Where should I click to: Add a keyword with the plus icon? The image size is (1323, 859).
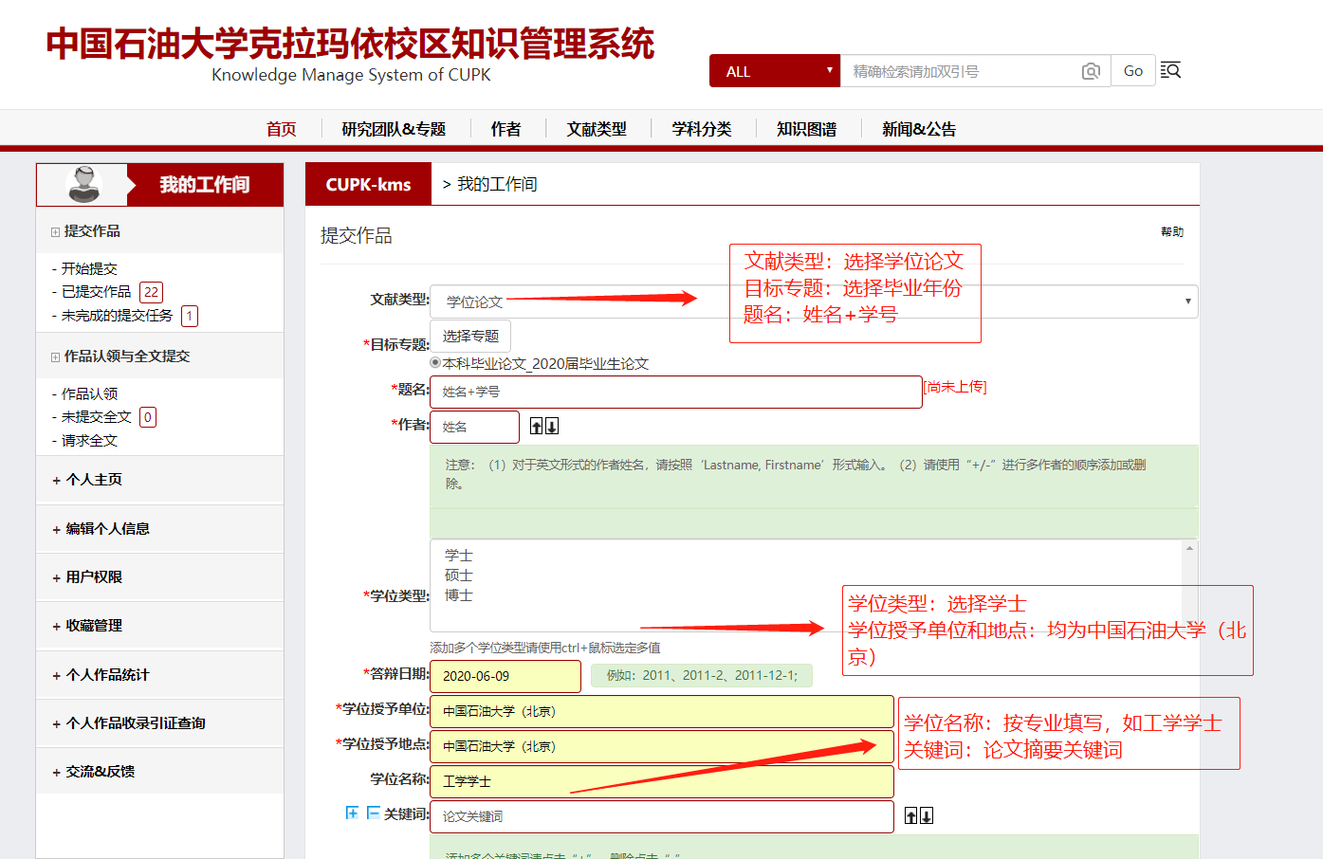[352, 813]
